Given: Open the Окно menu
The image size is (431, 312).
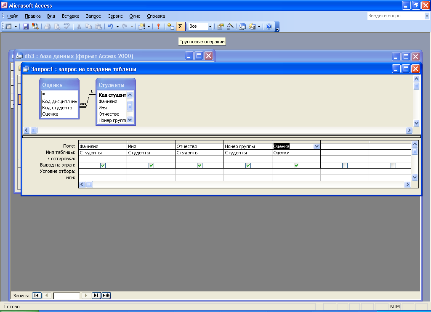Looking at the screenshot, I should pos(135,16).
